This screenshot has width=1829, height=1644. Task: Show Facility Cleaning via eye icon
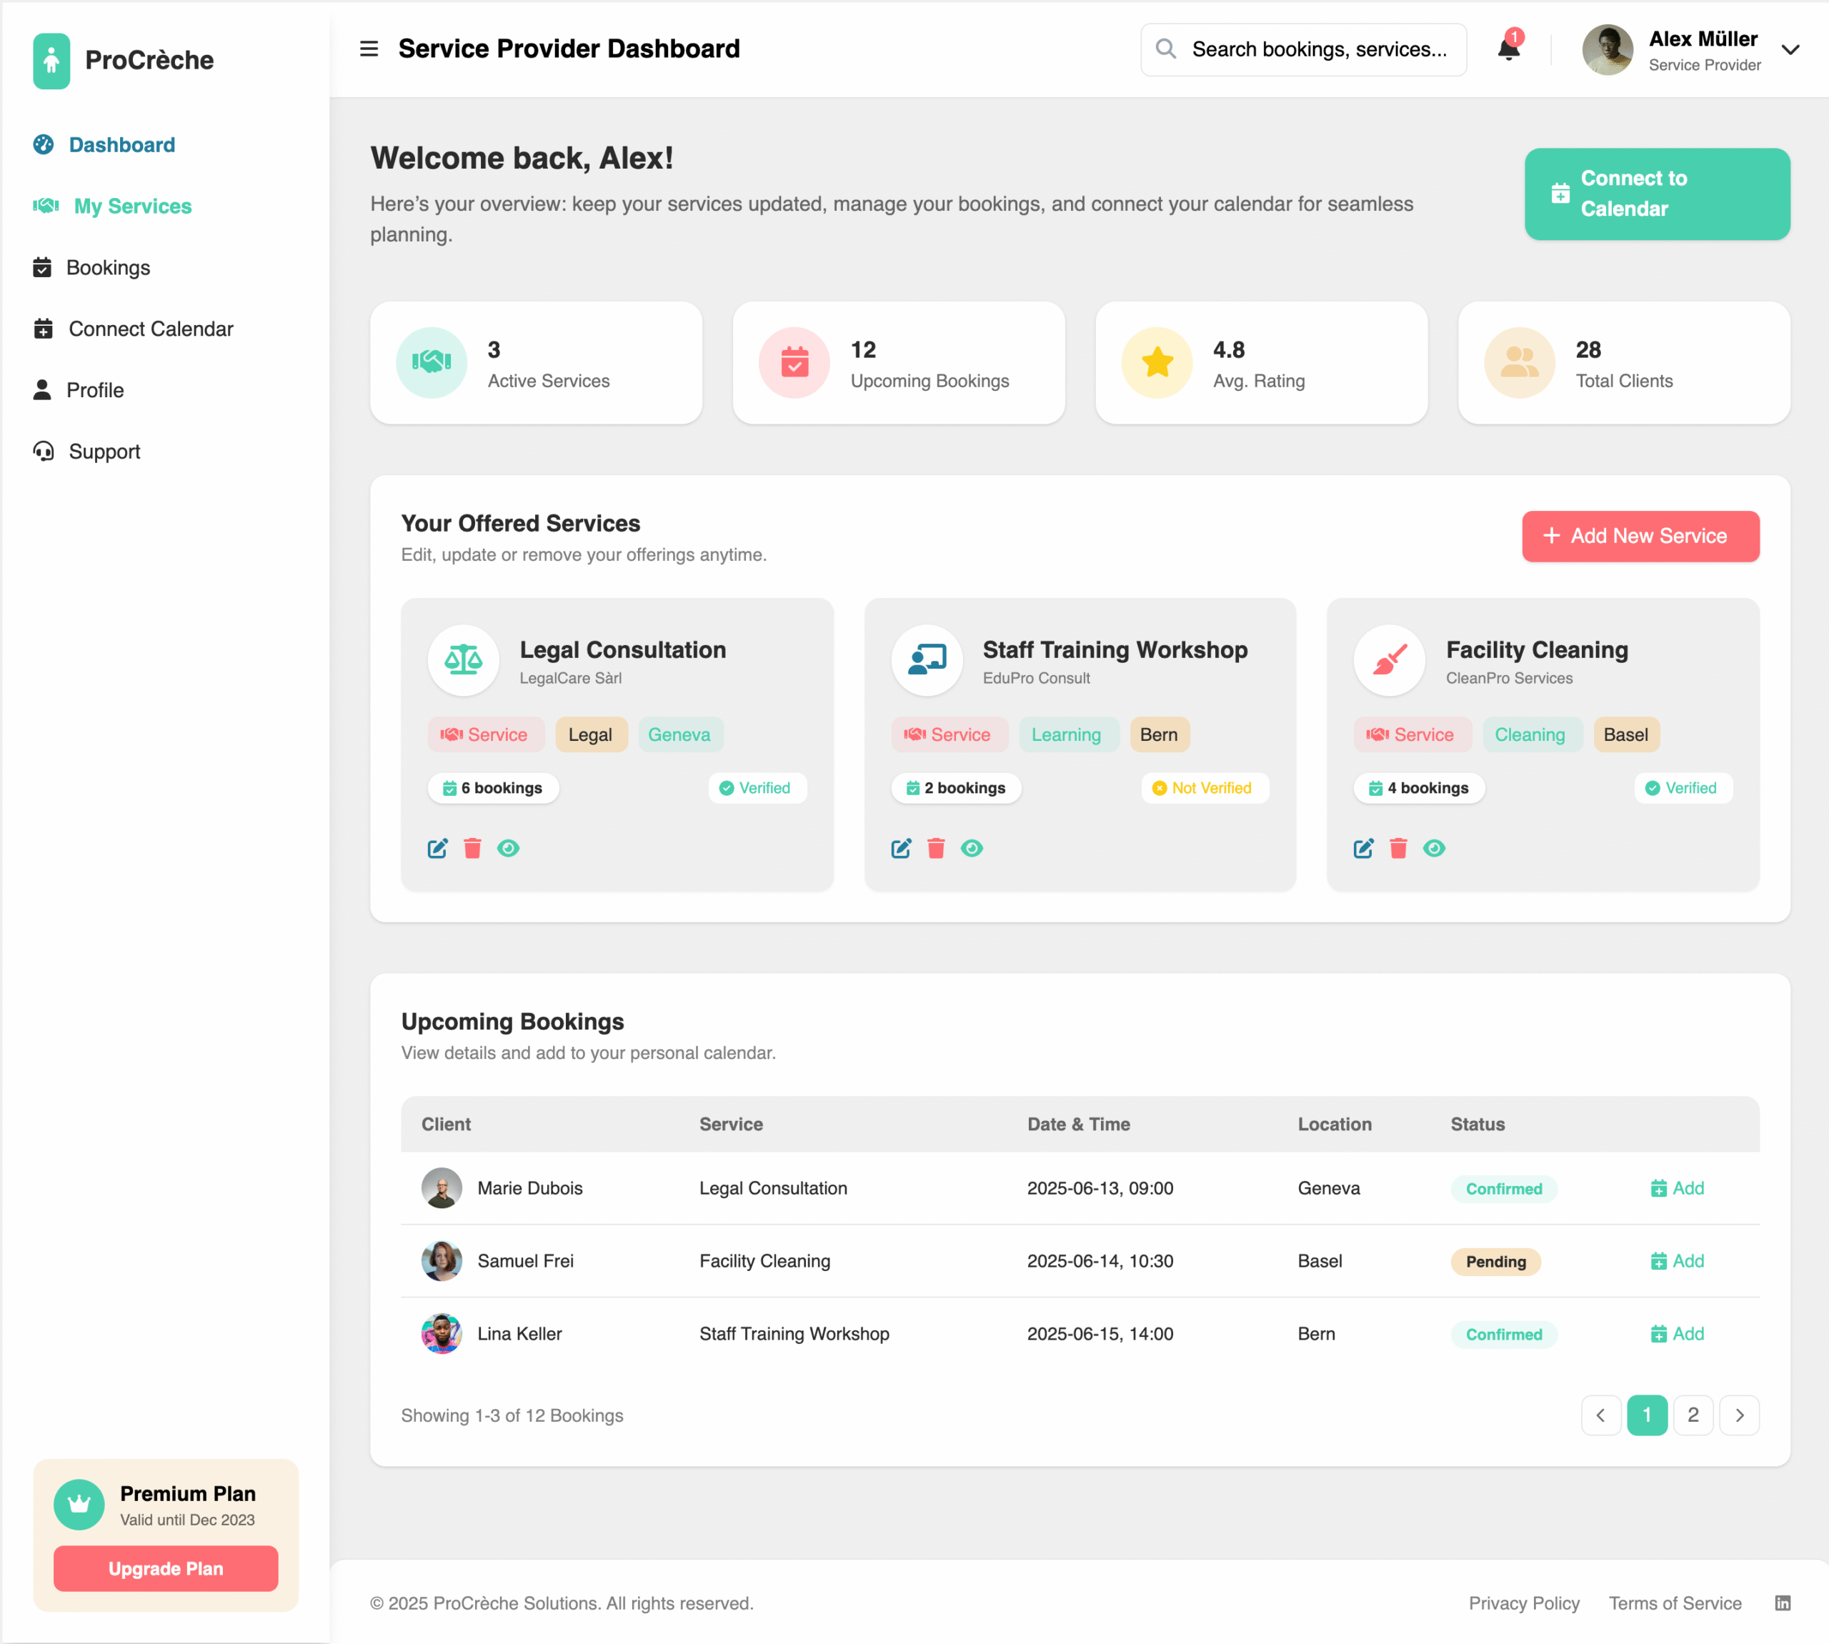click(1435, 848)
